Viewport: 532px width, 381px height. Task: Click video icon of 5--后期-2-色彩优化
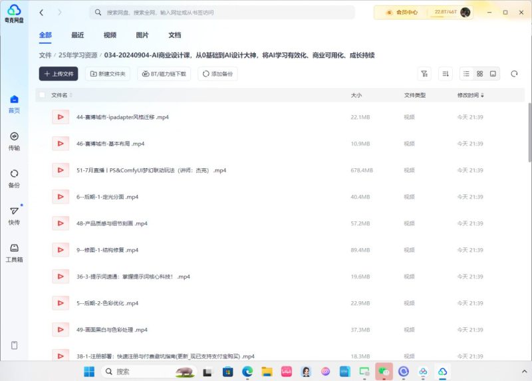point(61,303)
